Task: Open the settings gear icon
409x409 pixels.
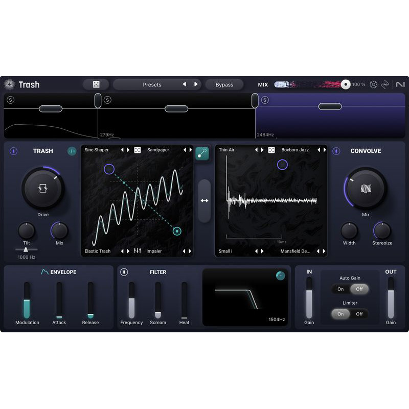Action: tap(373, 84)
